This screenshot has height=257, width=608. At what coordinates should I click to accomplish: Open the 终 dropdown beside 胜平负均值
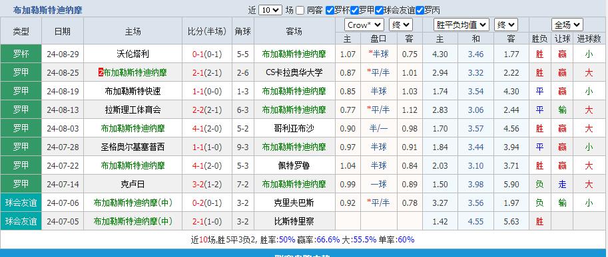click(506, 25)
